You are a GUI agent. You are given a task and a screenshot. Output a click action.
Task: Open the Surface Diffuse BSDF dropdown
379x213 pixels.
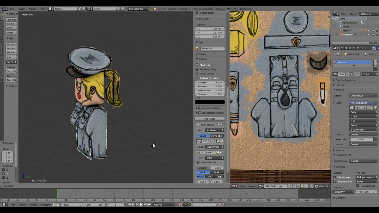(x=363, y=96)
